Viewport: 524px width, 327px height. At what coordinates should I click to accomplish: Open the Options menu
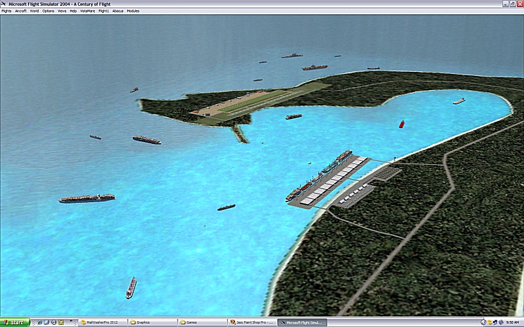click(48, 11)
